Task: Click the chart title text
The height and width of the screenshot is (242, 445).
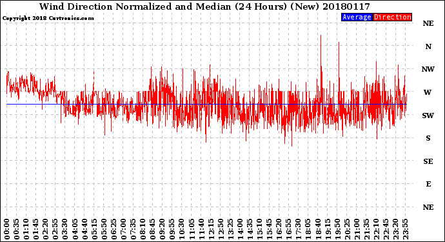Action: coord(204,6)
